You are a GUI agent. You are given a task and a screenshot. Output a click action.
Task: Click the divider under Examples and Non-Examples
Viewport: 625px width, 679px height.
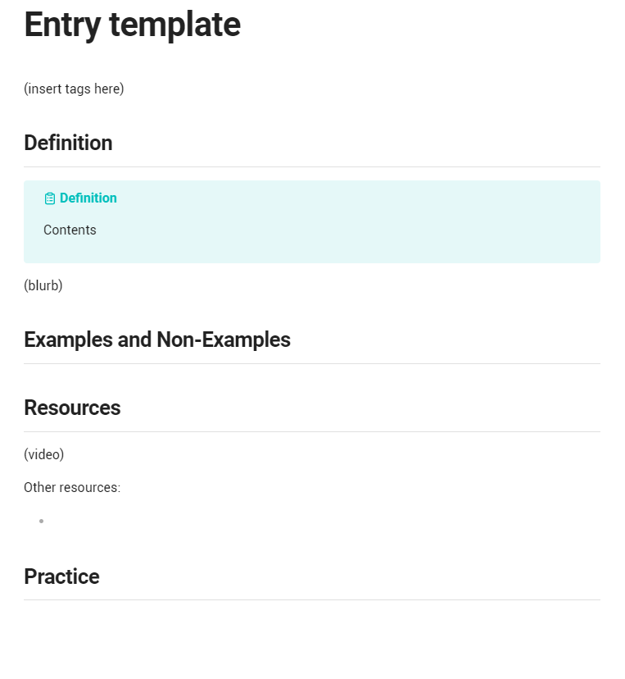pos(312,364)
